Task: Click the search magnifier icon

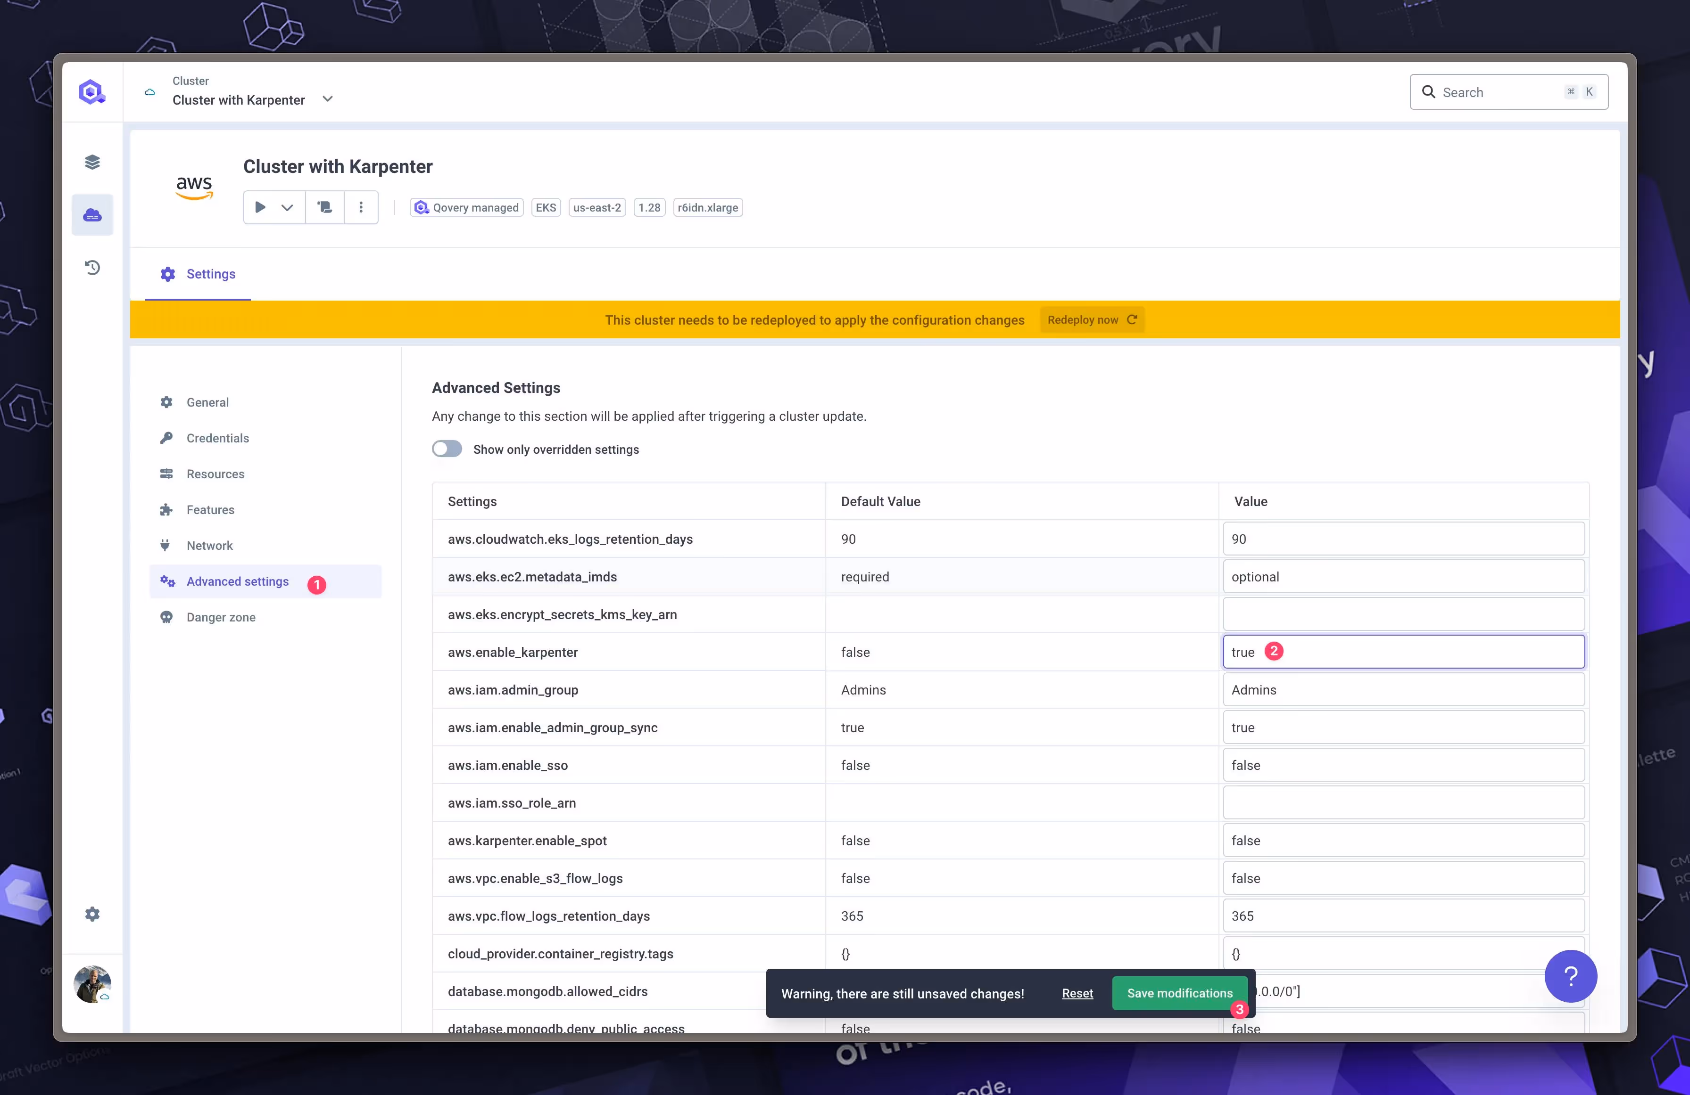Action: point(1429,91)
